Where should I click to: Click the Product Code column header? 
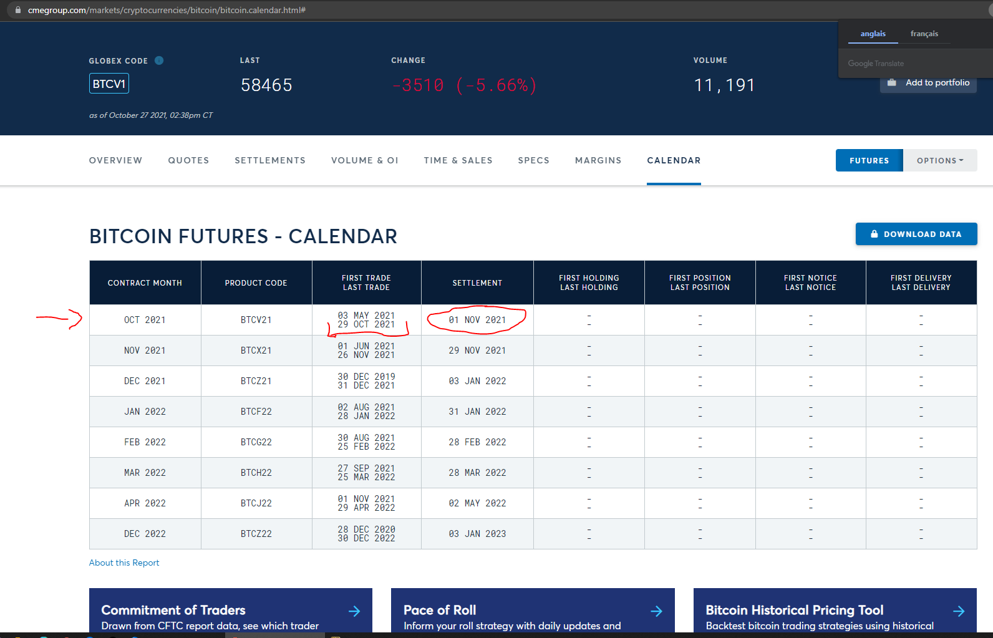coord(256,283)
